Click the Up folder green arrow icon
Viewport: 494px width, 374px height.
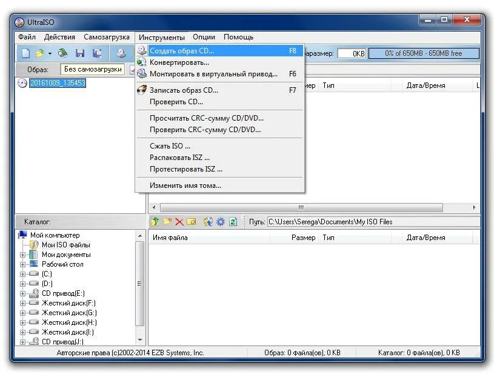155,222
